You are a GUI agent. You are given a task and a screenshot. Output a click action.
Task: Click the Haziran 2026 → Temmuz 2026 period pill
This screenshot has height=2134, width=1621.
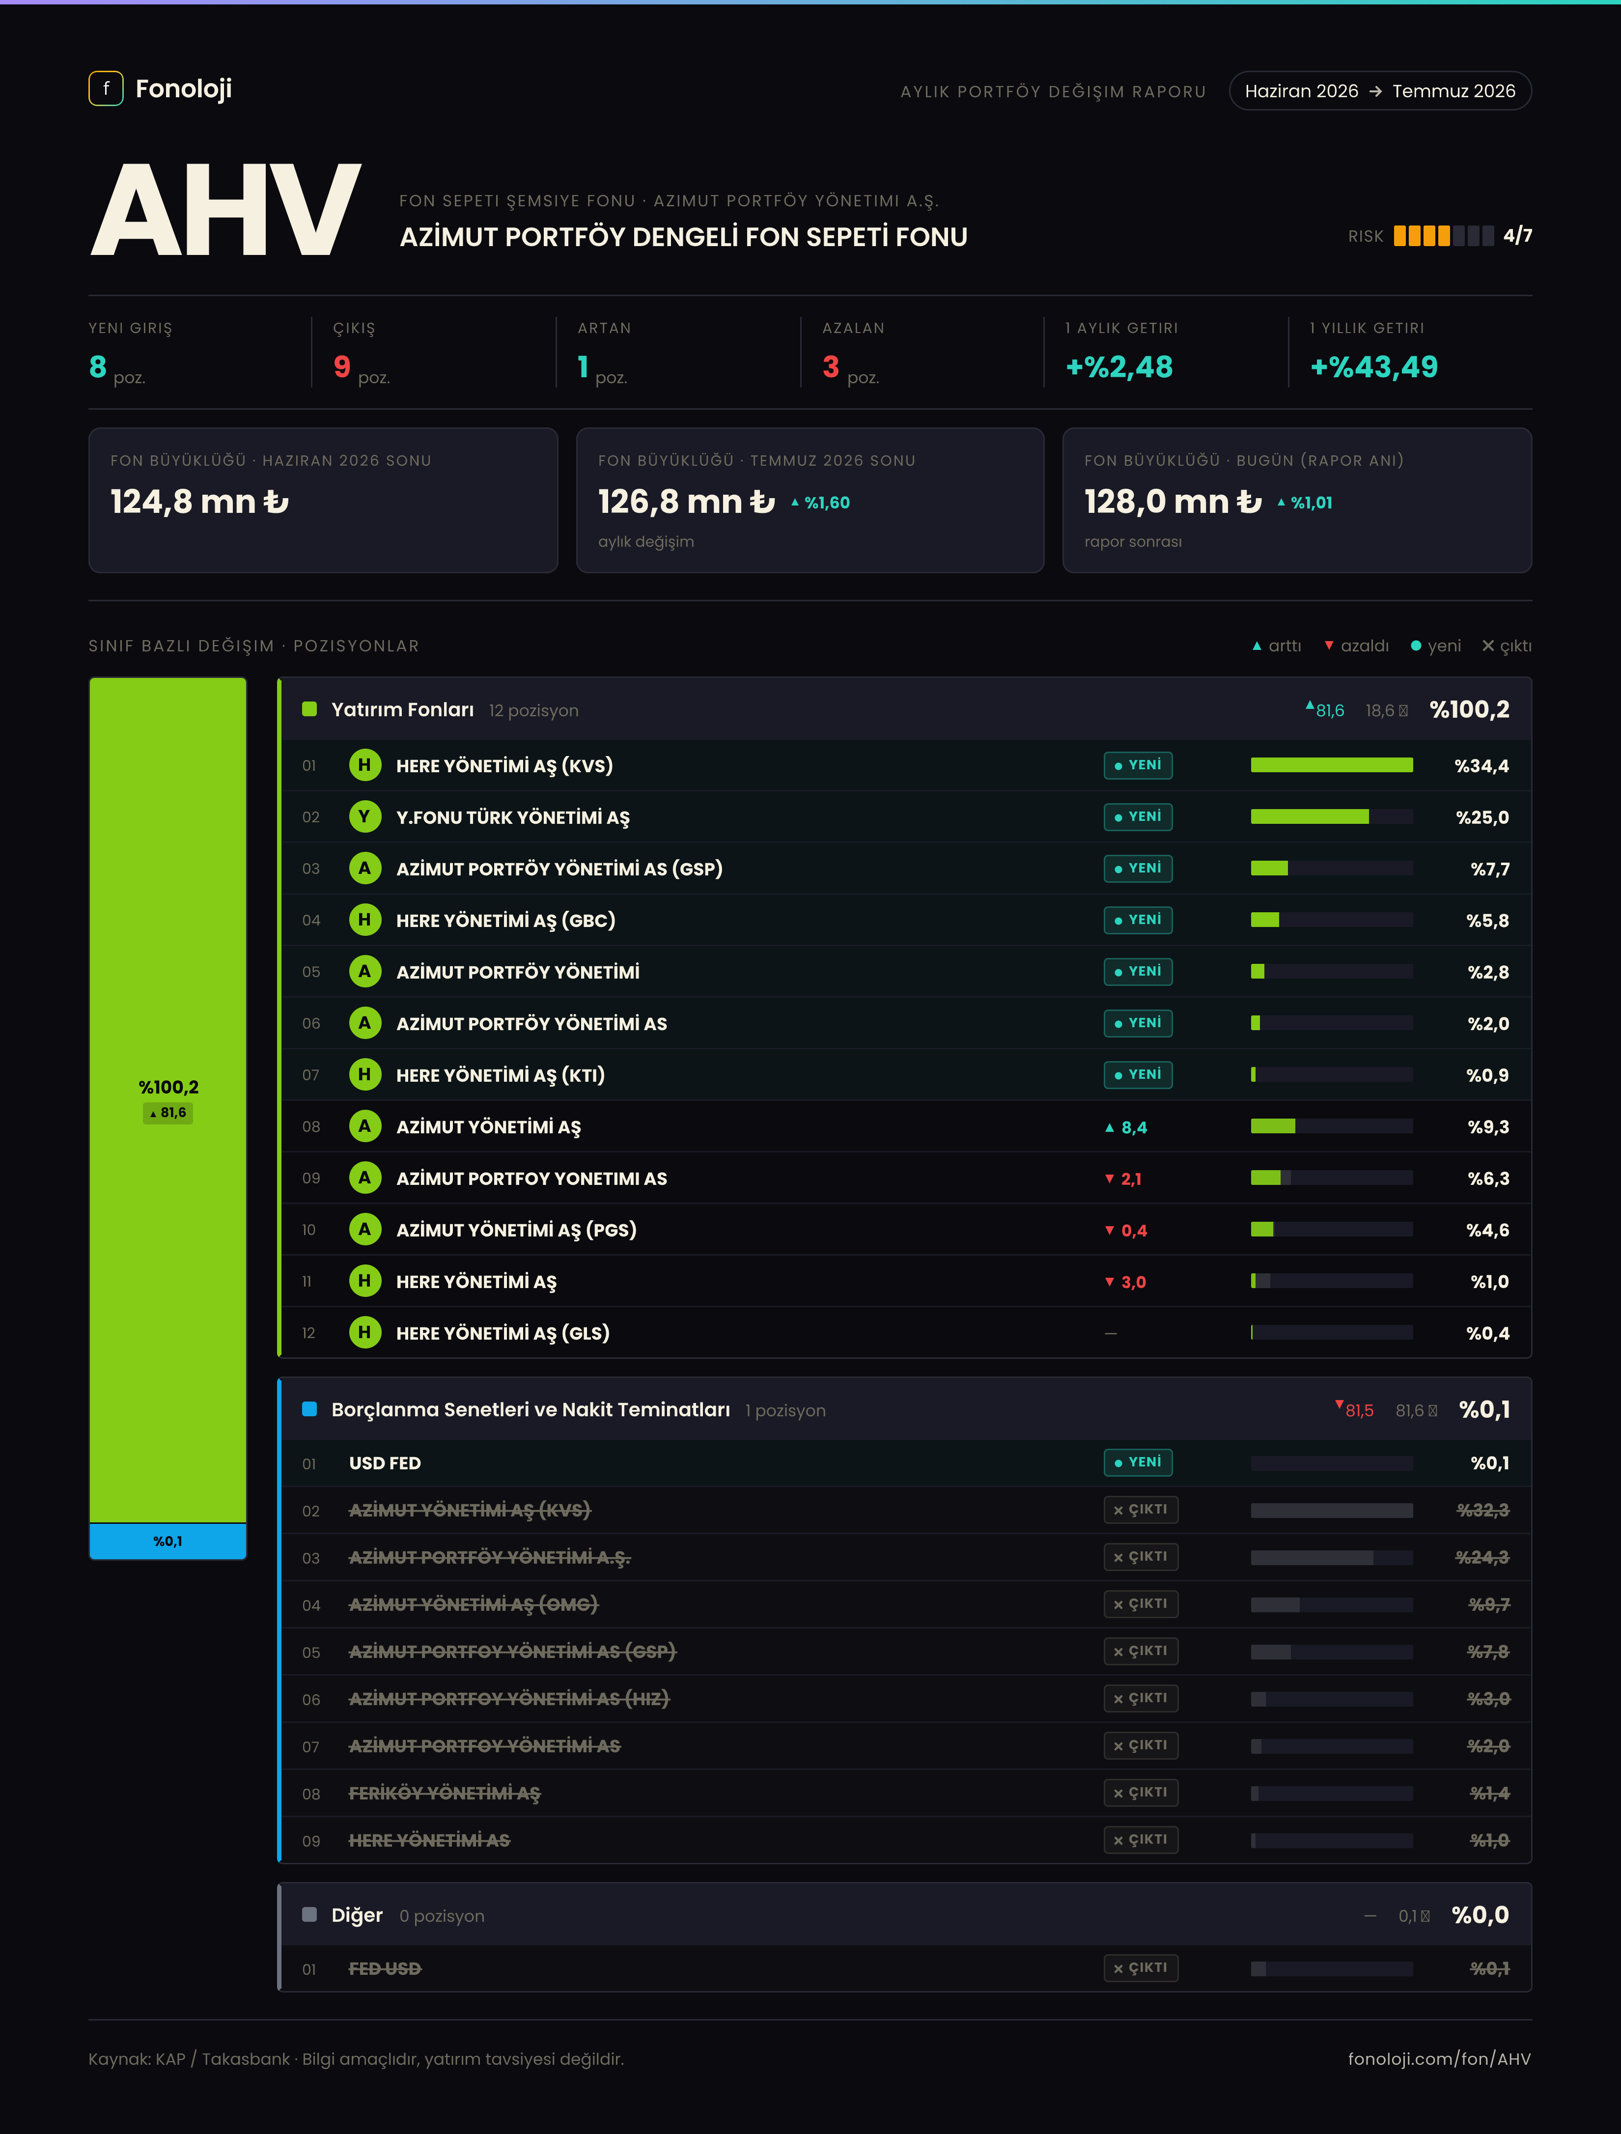[1380, 91]
